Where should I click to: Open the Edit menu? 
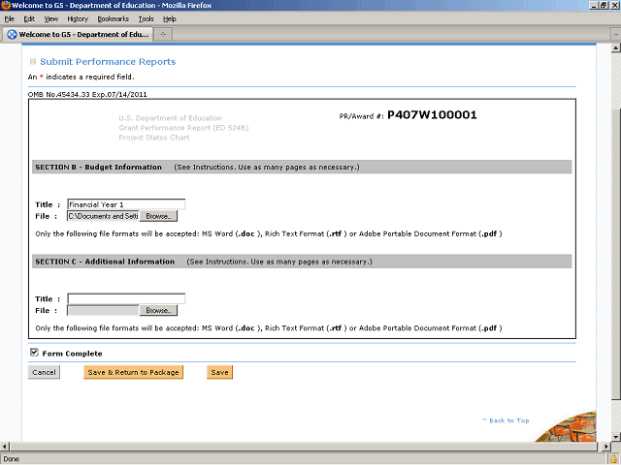(29, 19)
